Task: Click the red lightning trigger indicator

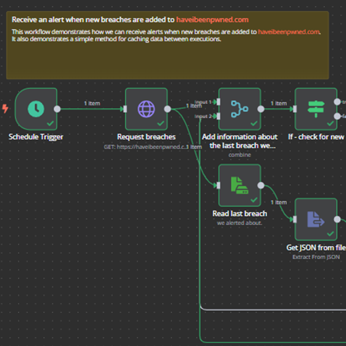Action: (5, 108)
